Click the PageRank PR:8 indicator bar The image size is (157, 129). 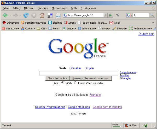pyautogui.click(x=117, y=125)
